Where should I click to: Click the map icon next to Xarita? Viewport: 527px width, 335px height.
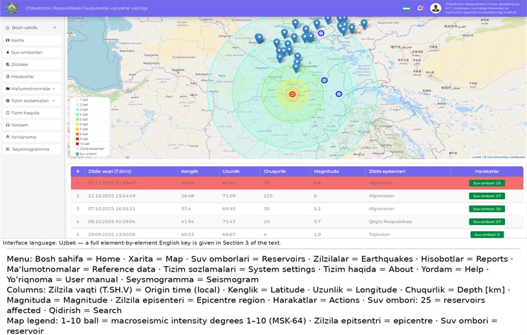tap(8, 40)
